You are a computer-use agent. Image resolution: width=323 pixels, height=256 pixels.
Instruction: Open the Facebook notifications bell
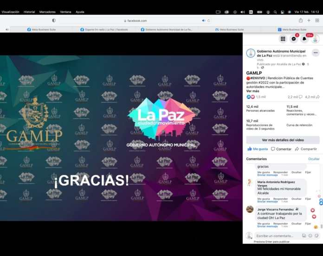pos(304,39)
